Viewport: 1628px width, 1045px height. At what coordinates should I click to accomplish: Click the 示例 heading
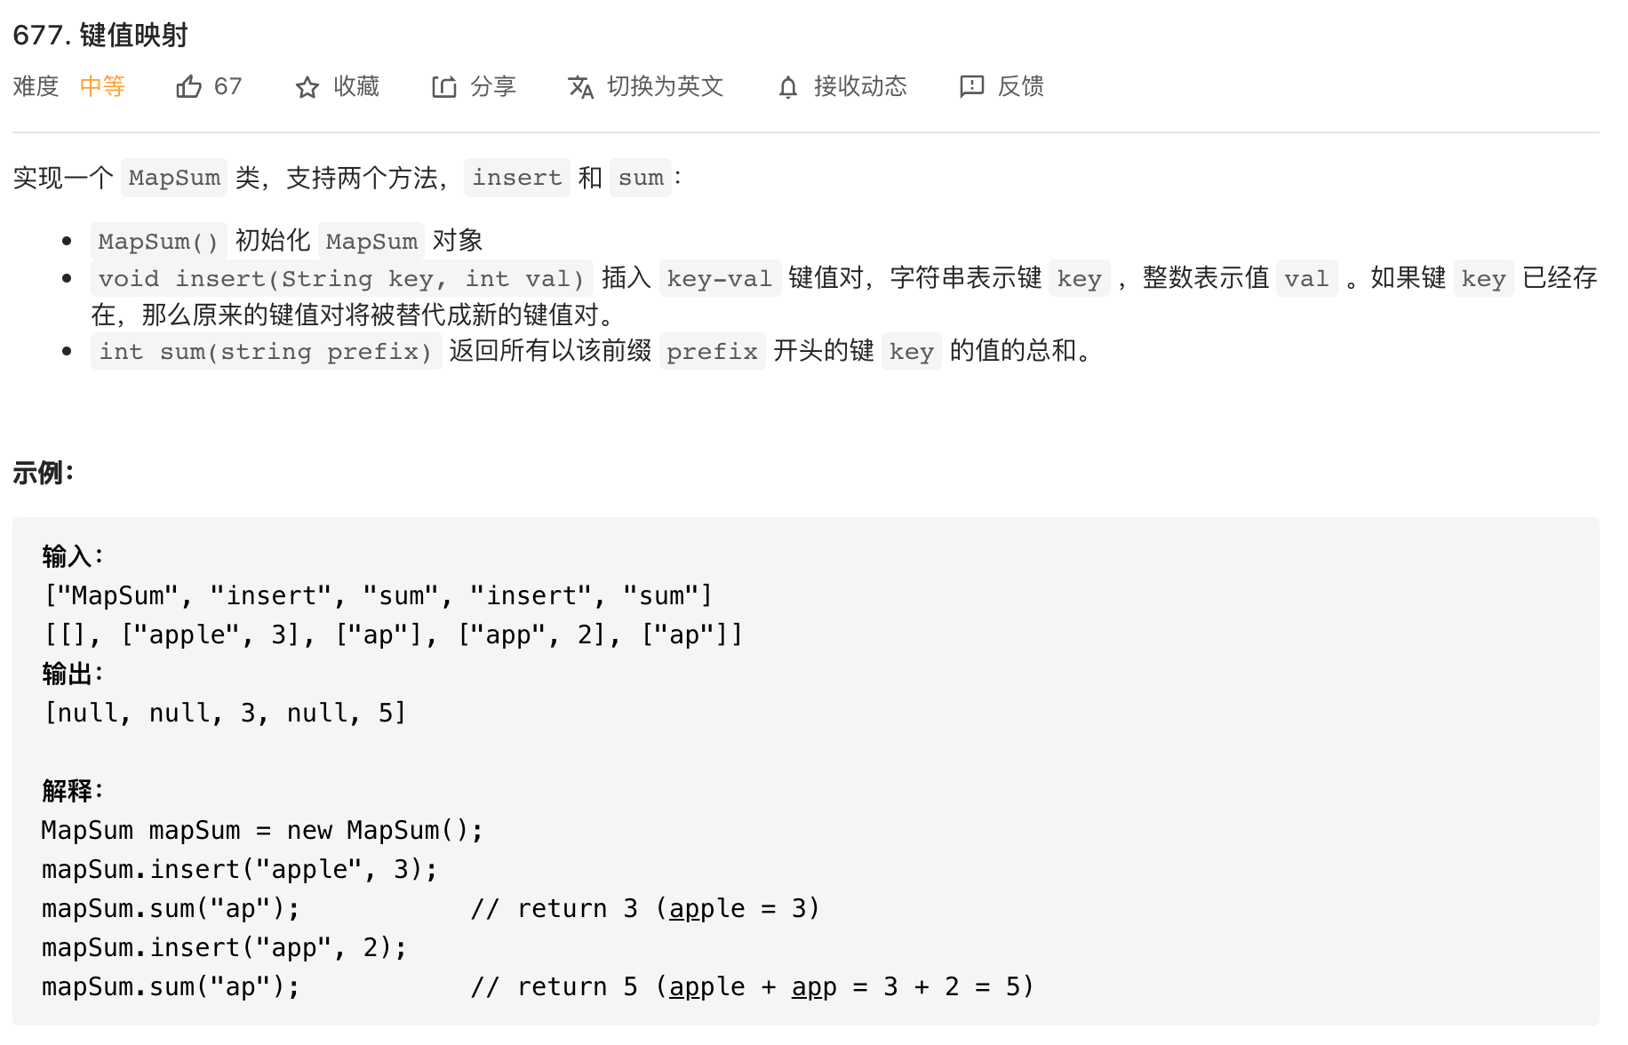pyautogui.click(x=43, y=473)
